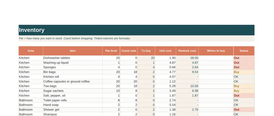Select the Item column header
This screenshot has height=116, width=274.
click(x=73, y=51)
